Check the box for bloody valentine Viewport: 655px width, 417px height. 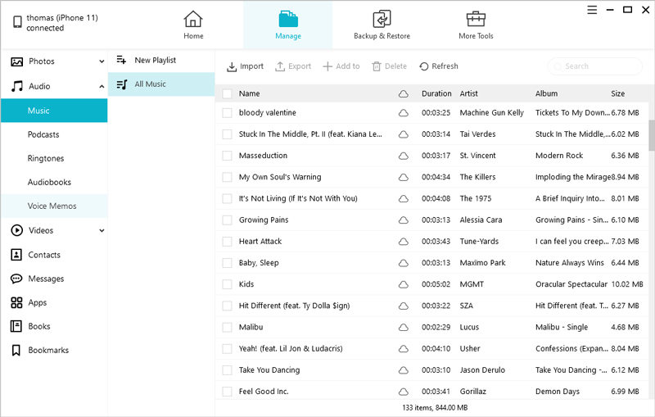(x=228, y=113)
